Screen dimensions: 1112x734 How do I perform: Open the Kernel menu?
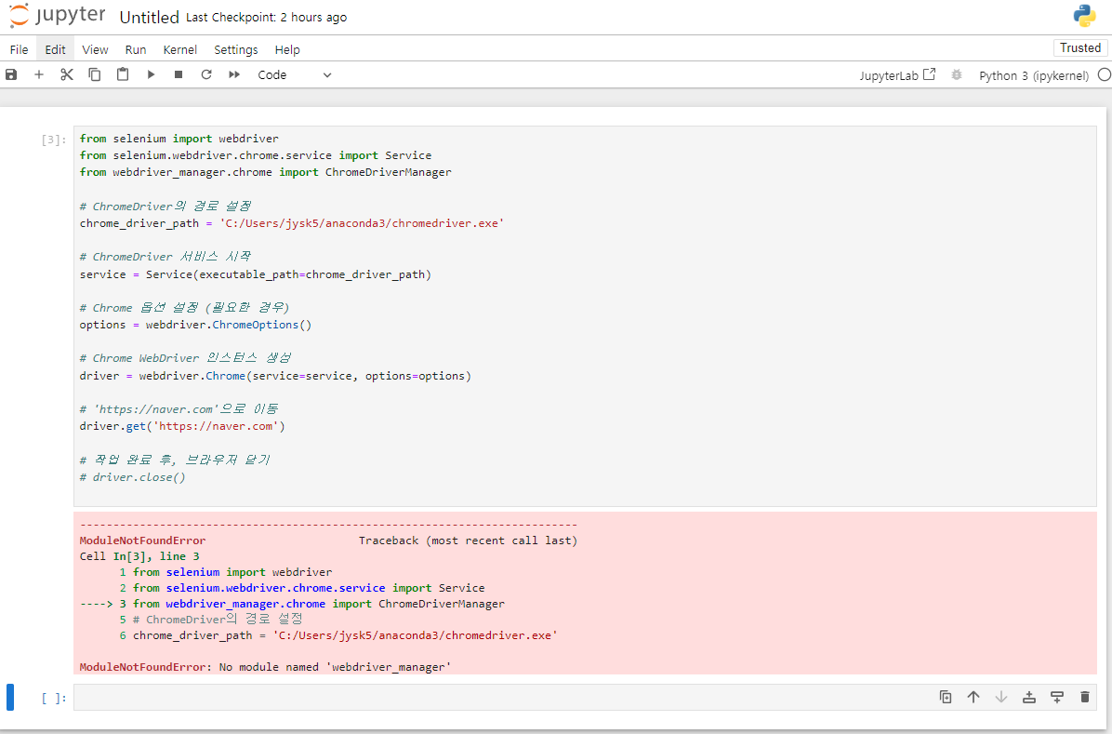(180, 49)
